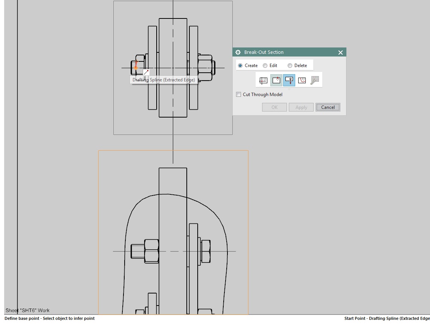This screenshot has height=324, width=430.
Task: Click the Modify Boundary Curves step icon
Action: [314, 80]
